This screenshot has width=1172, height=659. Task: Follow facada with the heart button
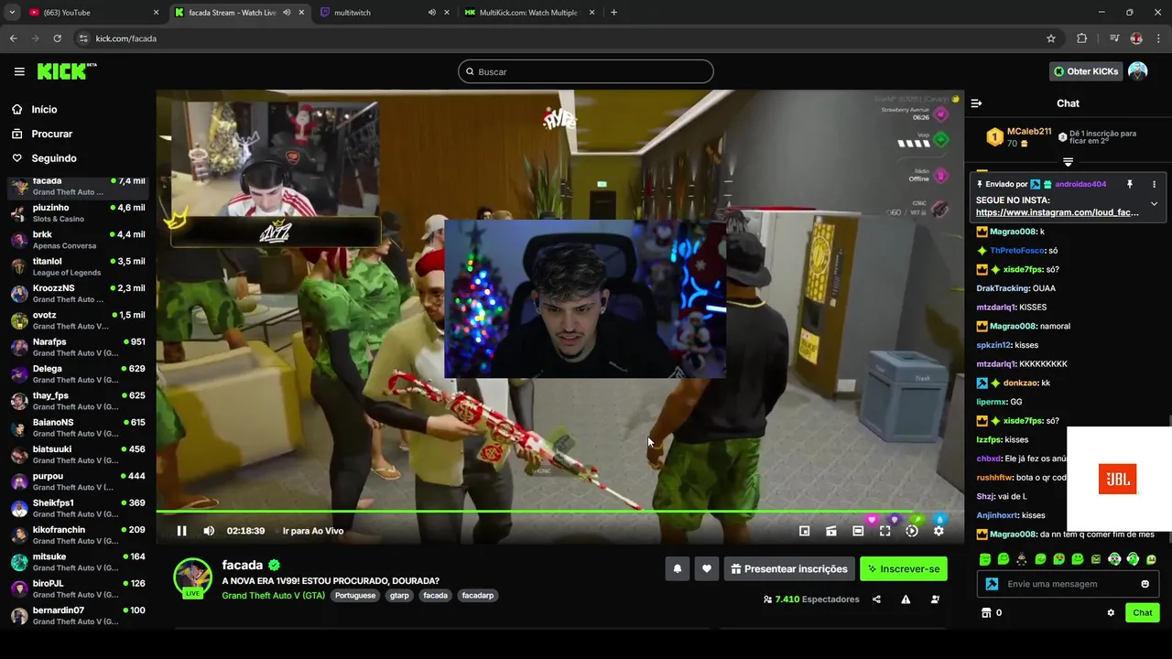click(706, 568)
